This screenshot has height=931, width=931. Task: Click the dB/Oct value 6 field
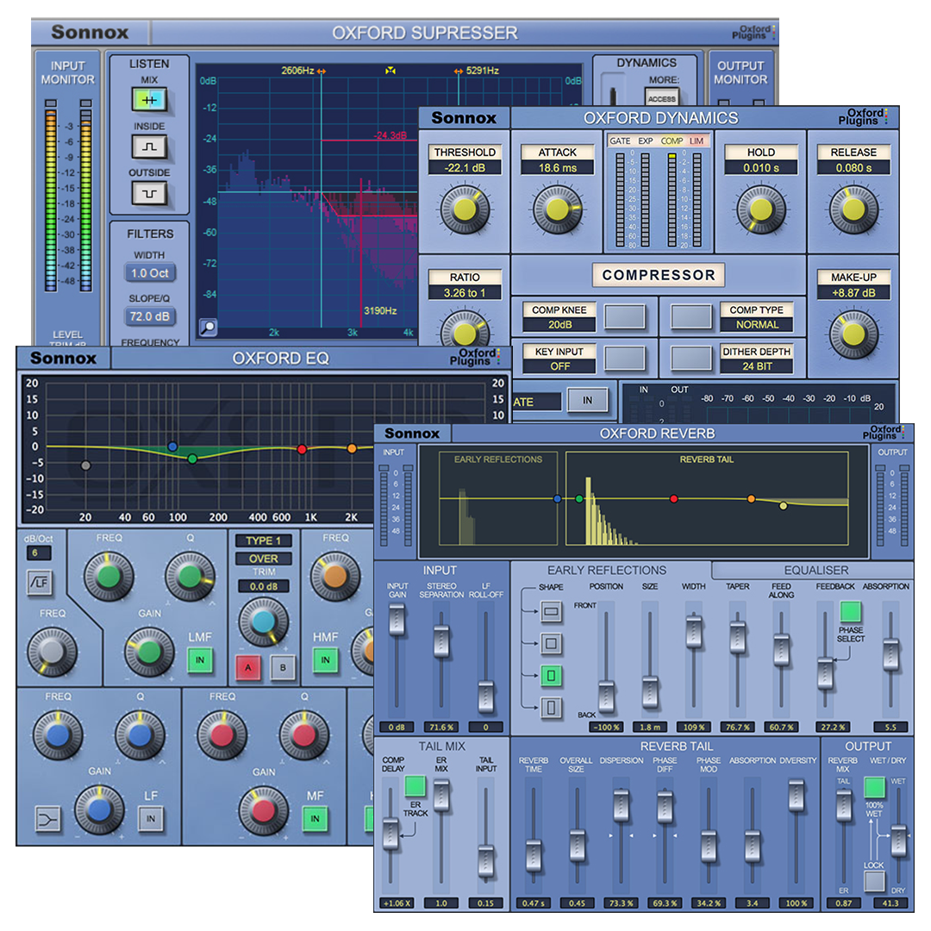tap(39, 553)
